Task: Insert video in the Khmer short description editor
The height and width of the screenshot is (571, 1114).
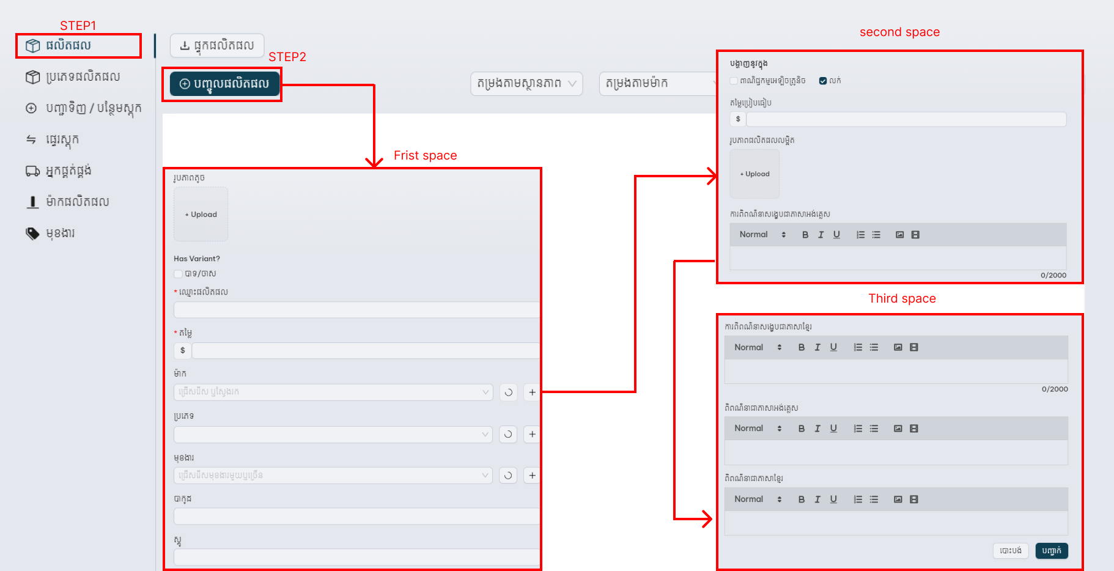Action: pos(914,347)
